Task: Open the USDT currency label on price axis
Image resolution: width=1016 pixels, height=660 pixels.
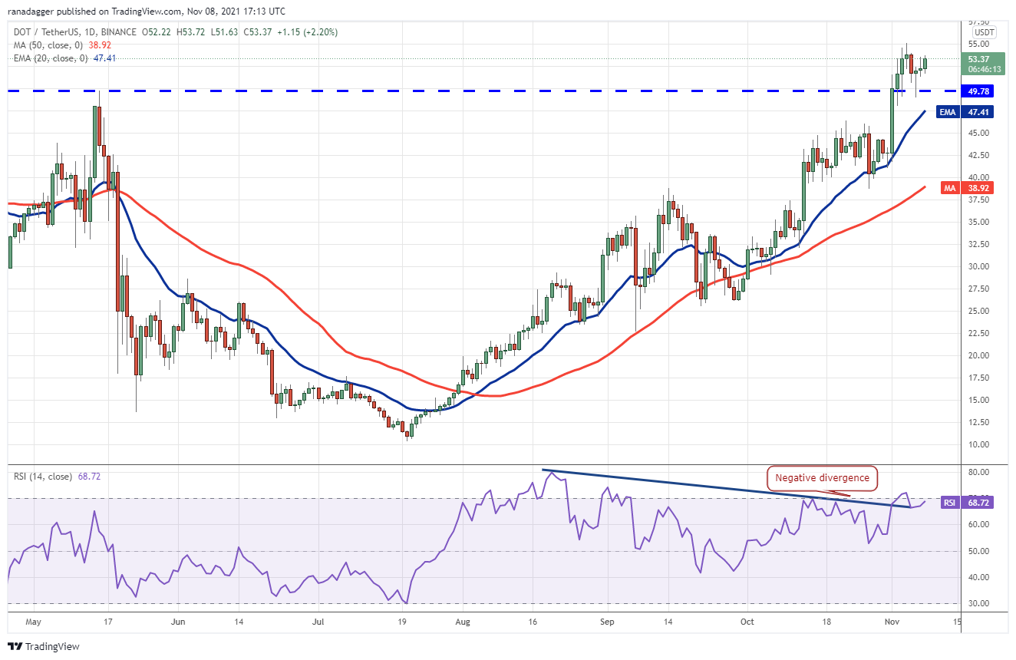Action: click(x=984, y=32)
